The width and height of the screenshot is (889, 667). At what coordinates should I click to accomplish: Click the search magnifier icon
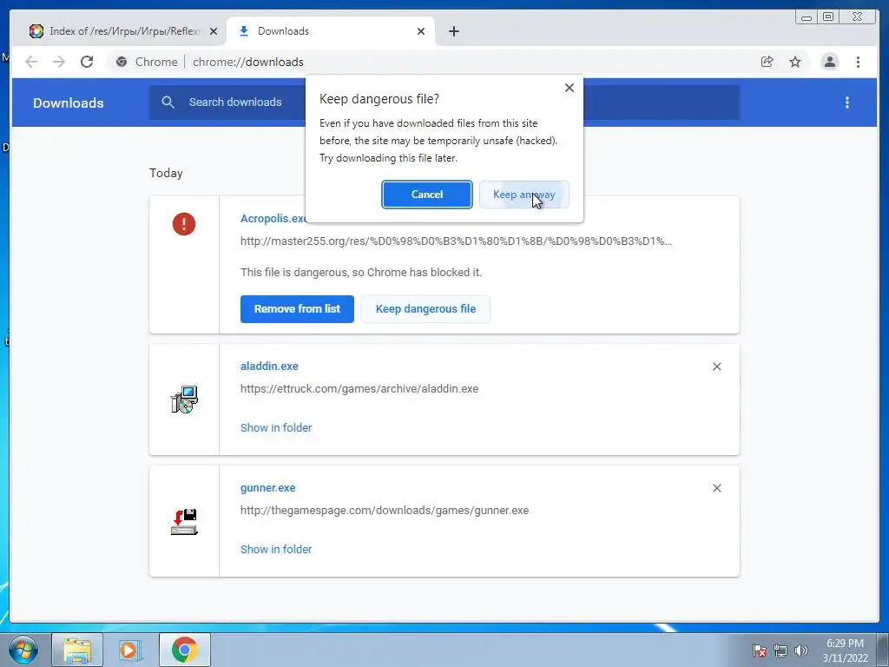(168, 102)
